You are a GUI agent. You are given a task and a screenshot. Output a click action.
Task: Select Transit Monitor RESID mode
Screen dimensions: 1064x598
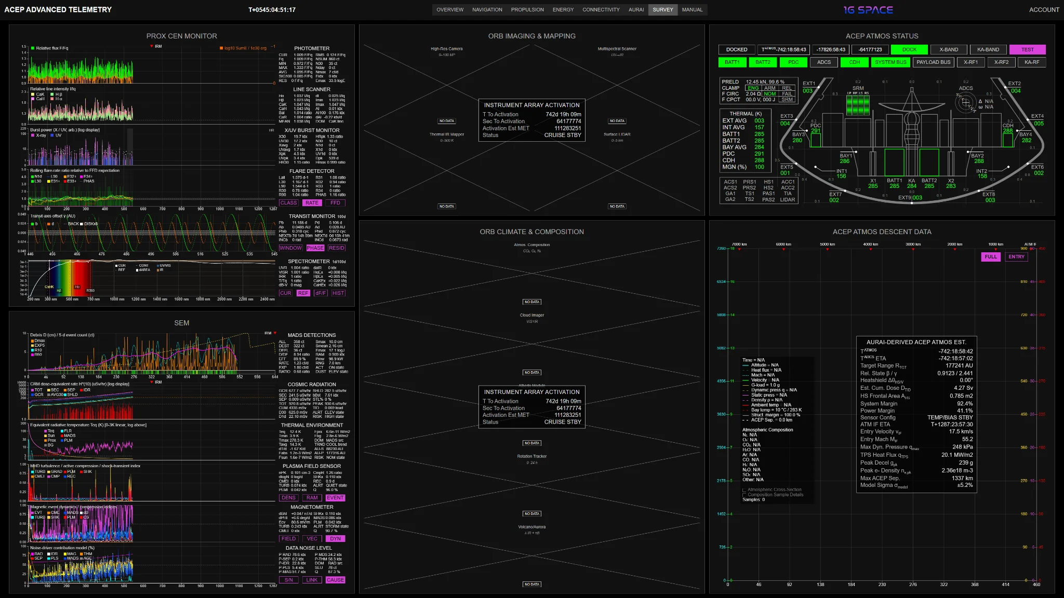tap(336, 248)
